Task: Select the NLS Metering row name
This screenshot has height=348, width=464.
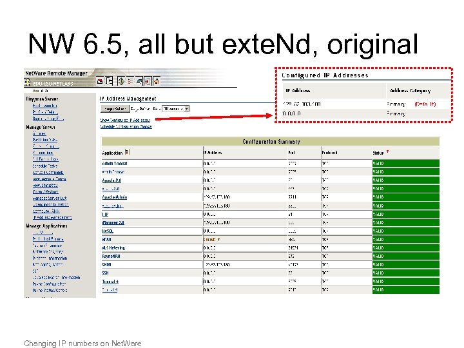Action: 113,247
